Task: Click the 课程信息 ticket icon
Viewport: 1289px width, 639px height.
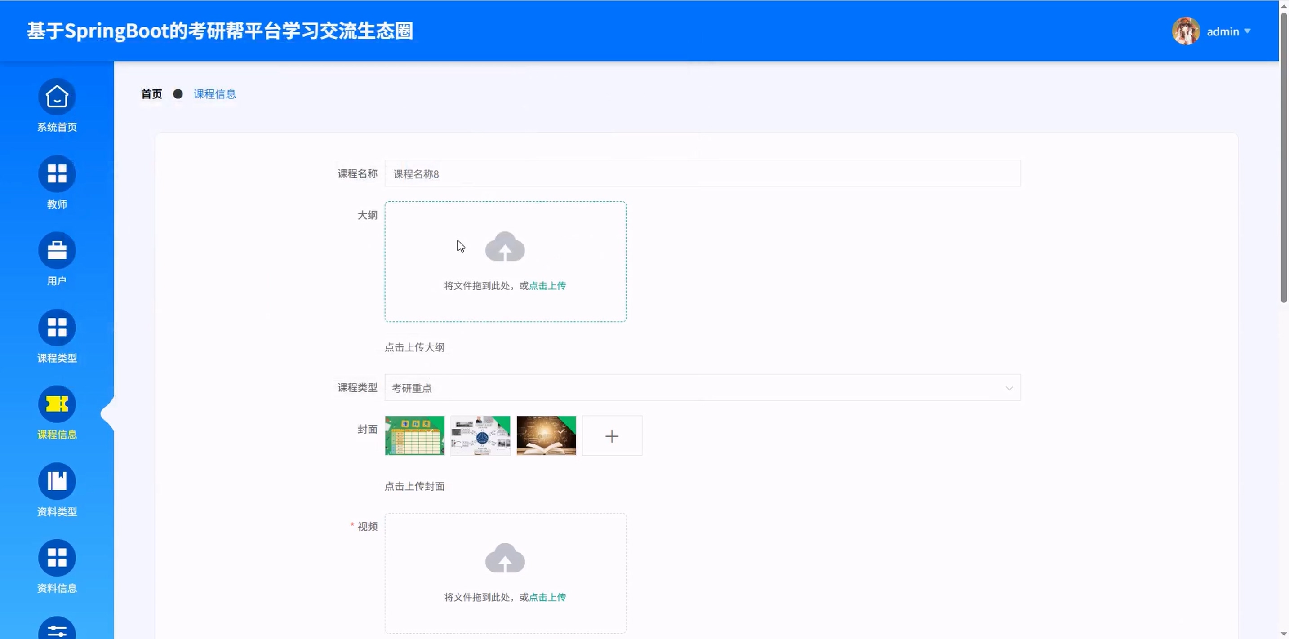Action: 57,404
